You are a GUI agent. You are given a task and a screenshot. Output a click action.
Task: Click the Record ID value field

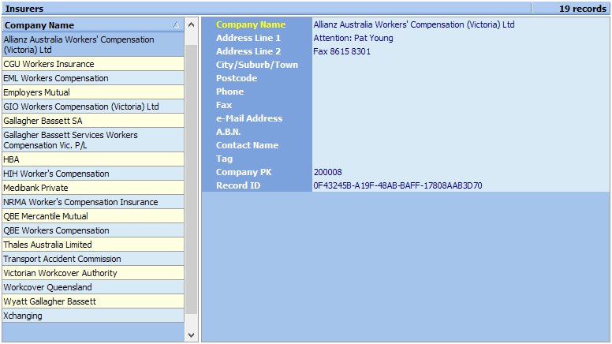coord(461,185)
